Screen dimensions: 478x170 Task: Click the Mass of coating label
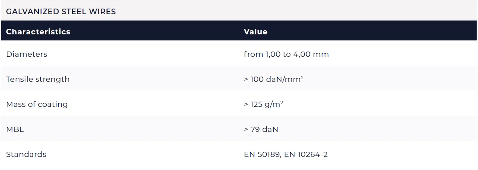pyautogui.click(x=37, y=104)
